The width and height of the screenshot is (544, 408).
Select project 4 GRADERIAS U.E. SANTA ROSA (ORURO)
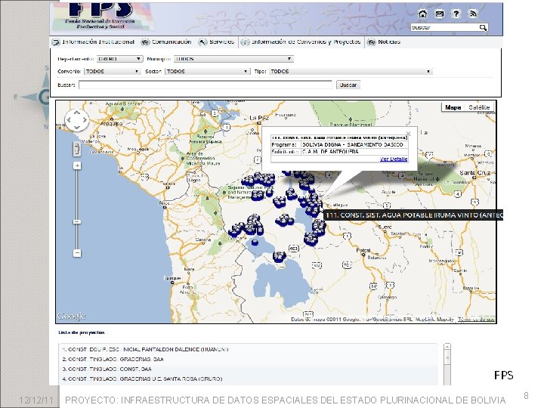coord(142,379)
